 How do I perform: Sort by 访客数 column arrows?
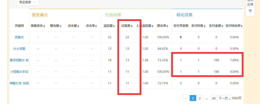click(x=132, y=26)
